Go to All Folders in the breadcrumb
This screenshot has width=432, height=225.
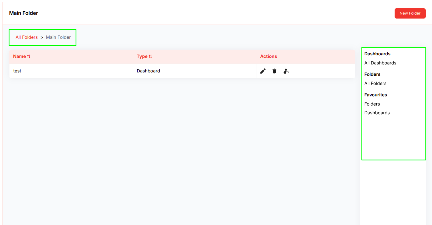pos(27,37)
